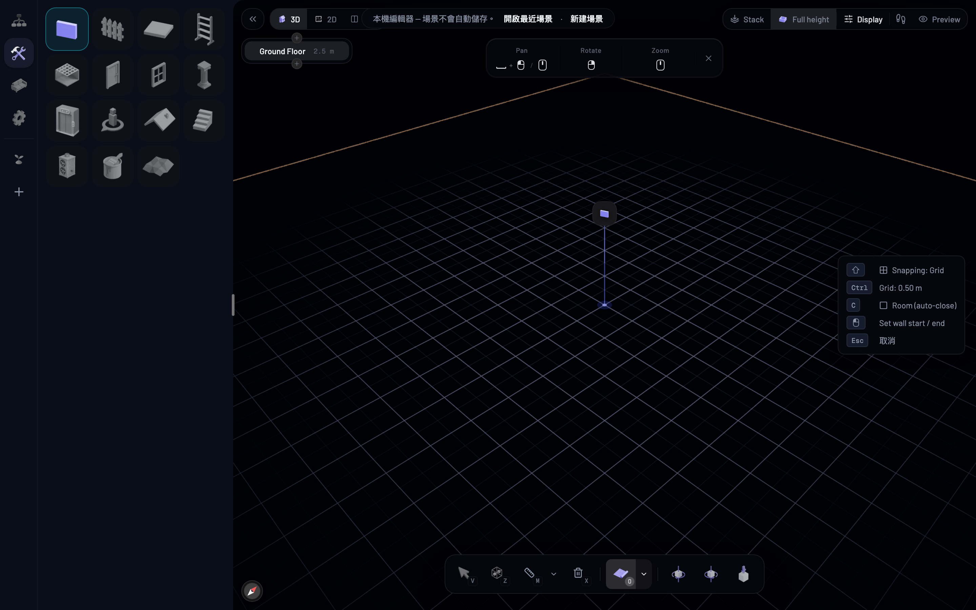Viewport: 976px width, 610px height.
Task: Click the second rotate object icon
Action: pyautogui.click(x=711, y=574)
